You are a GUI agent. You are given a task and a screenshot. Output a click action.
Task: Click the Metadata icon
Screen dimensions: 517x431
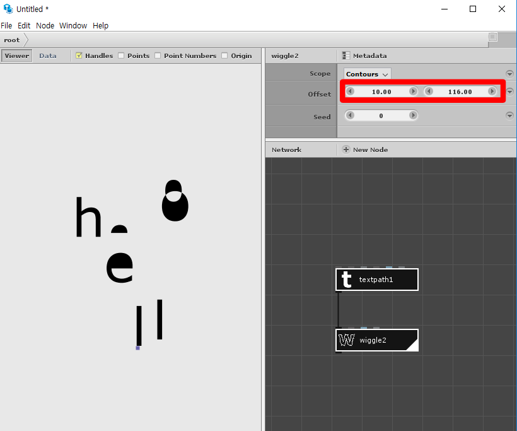346,56
